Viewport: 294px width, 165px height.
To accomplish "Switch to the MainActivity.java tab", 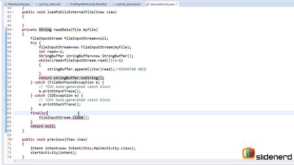I will [x=17, y=4].
